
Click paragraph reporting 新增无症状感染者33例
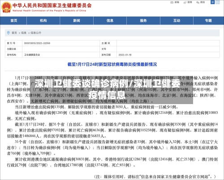(x=112, y=147)
